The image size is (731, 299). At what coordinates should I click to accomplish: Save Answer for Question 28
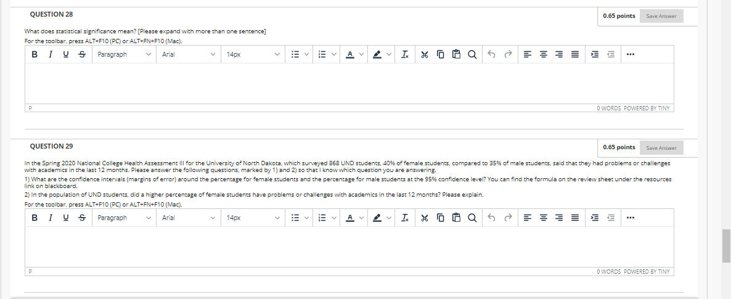(661, 16)
